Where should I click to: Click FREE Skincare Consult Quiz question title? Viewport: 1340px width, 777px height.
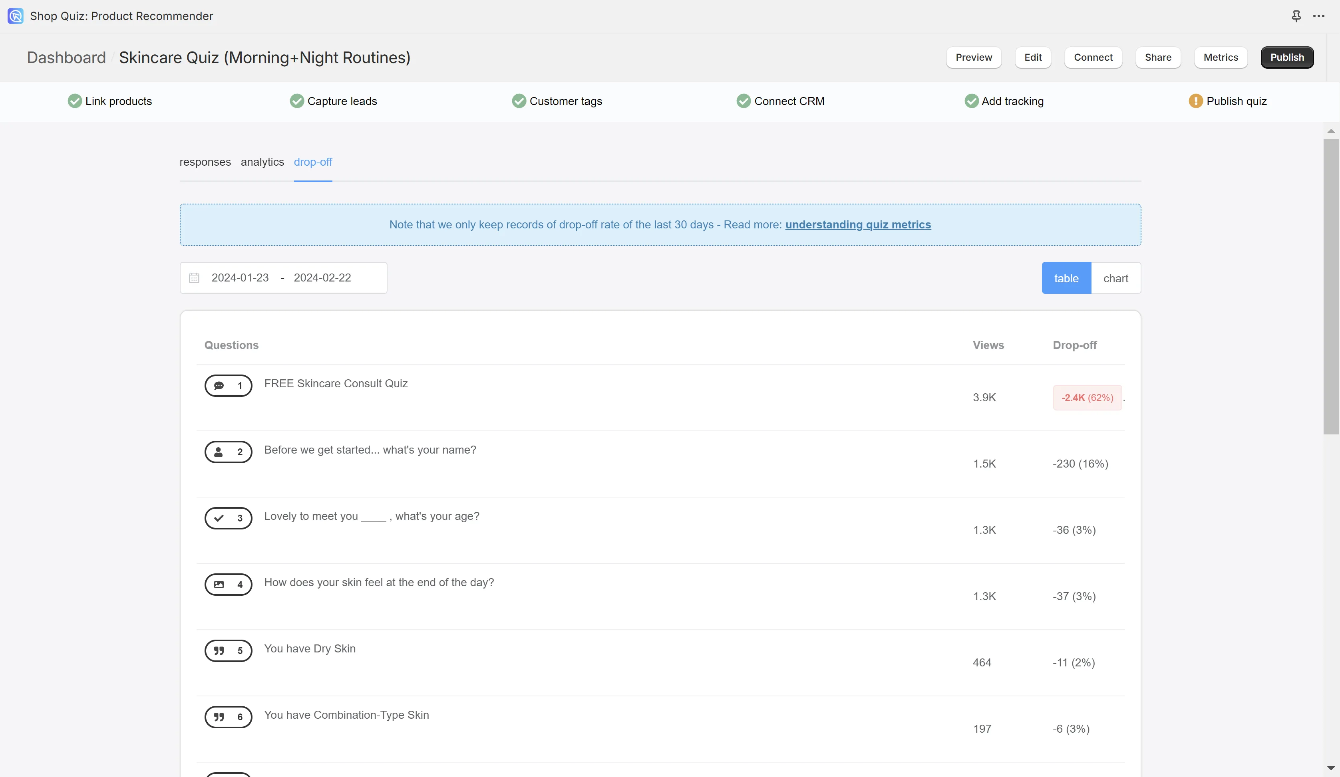(336, 384)
